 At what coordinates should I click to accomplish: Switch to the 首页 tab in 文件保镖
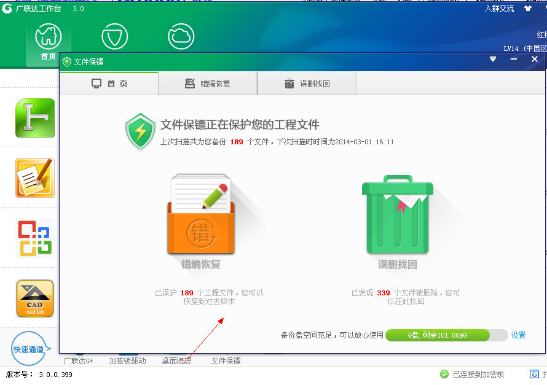(109, 84)
